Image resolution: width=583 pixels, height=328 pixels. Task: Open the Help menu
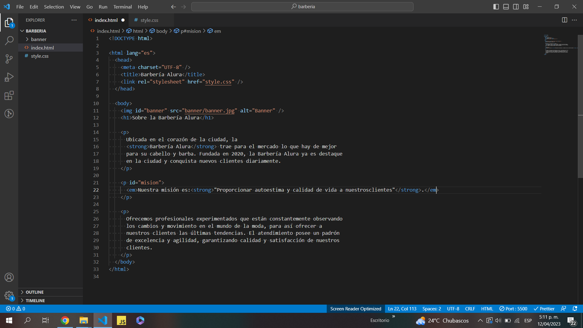(143, 7)
